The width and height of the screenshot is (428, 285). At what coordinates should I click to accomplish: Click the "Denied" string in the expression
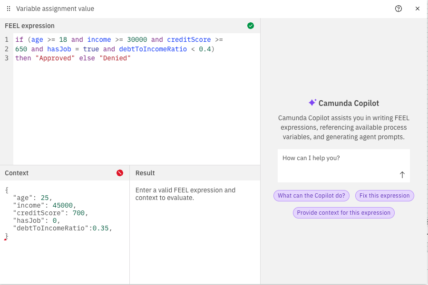115,58
